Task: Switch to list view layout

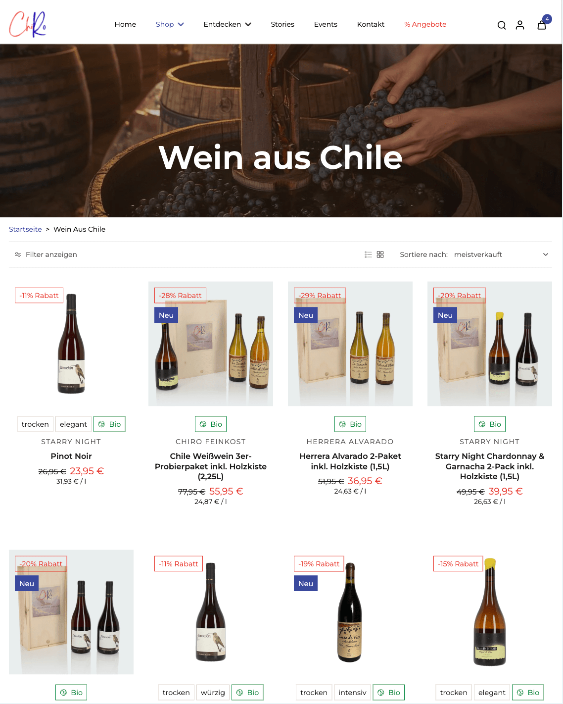Action: [x=368, y=254]
